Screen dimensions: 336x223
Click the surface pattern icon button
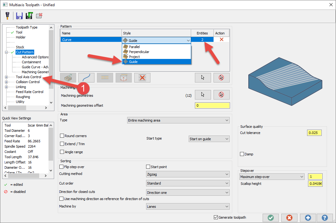(x=68, y=78)
